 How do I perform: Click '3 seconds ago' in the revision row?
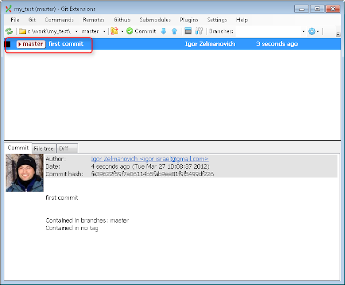tap(277, 44)
